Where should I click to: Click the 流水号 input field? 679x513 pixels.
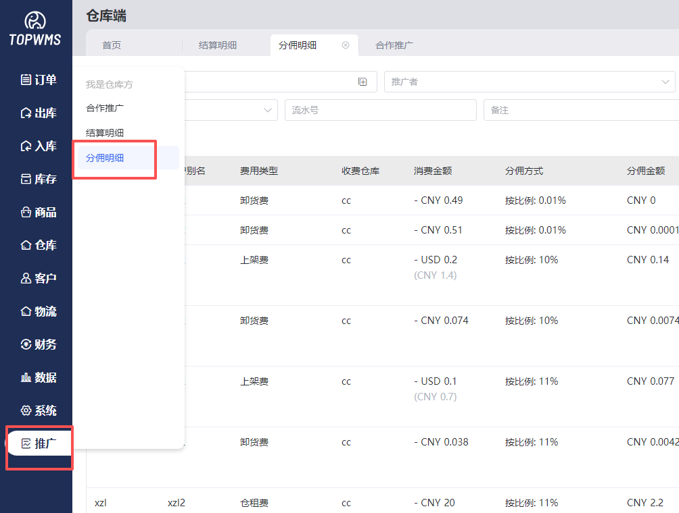coord(380,110)
